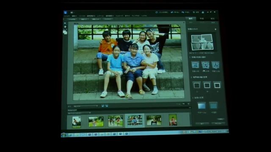The image size is (271, 152).
Task: Select the group-on-steps bin thumbnail
Action: pos(135,120)
